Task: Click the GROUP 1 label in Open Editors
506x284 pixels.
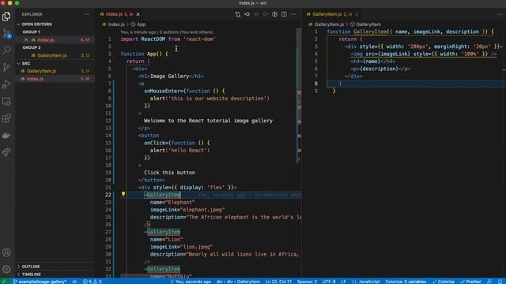Action: [x=32, y=32]
